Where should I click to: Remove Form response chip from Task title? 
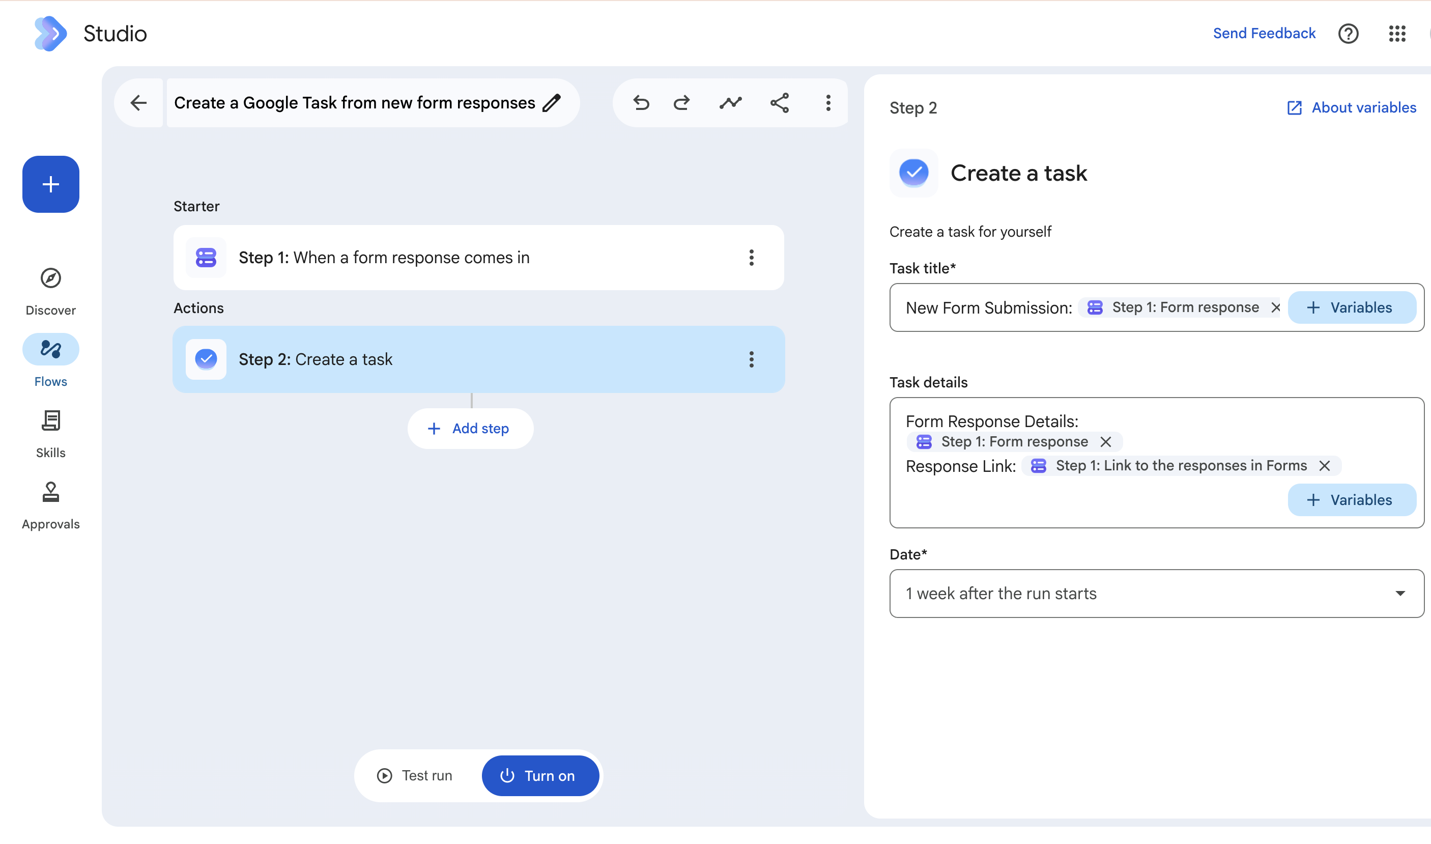1276,307
